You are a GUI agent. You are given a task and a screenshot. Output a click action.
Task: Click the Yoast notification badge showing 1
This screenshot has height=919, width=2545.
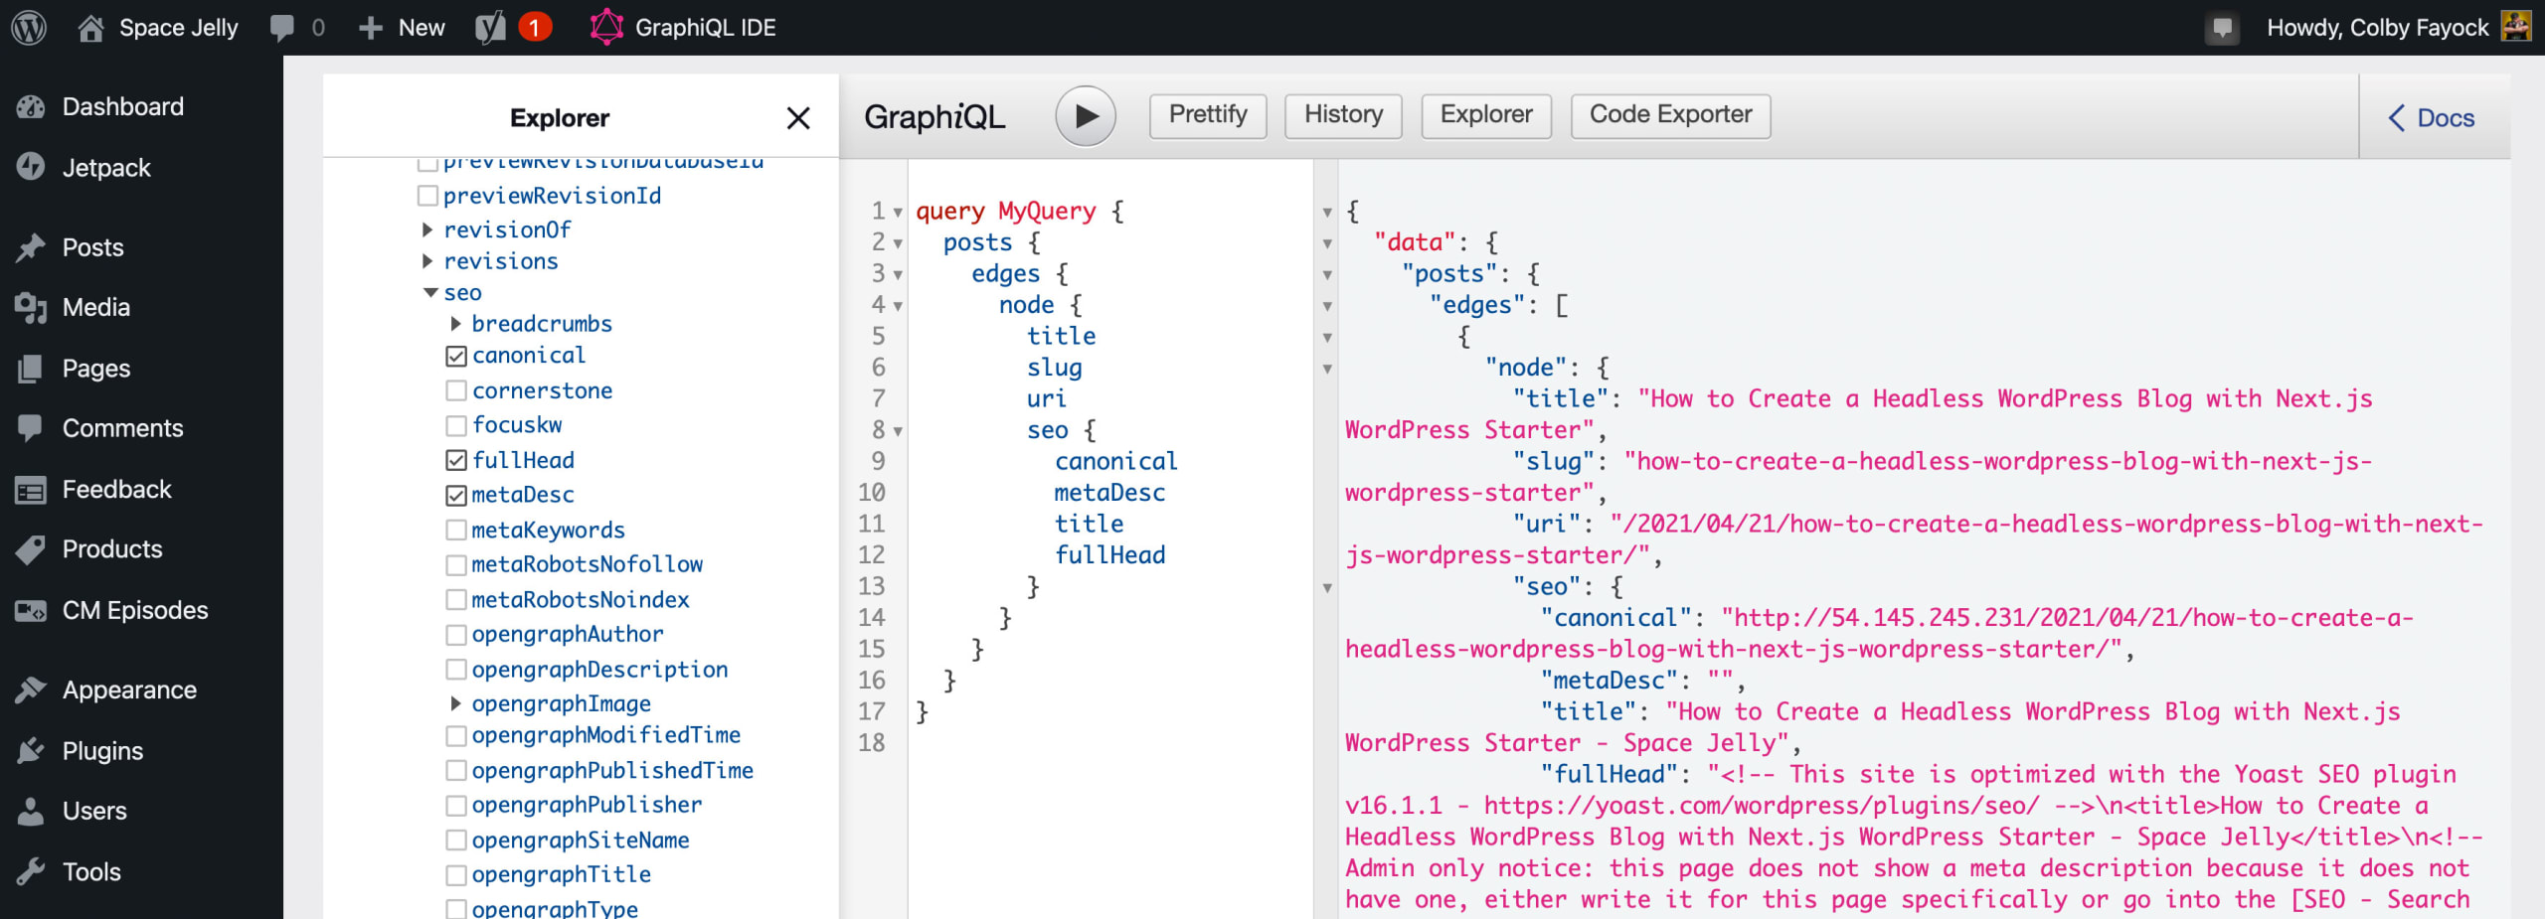pos(534,28)
